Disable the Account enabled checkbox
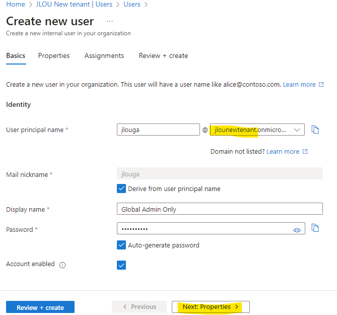Screen dimensions: 337x315 pyautogui.click(x=121, y=265)
